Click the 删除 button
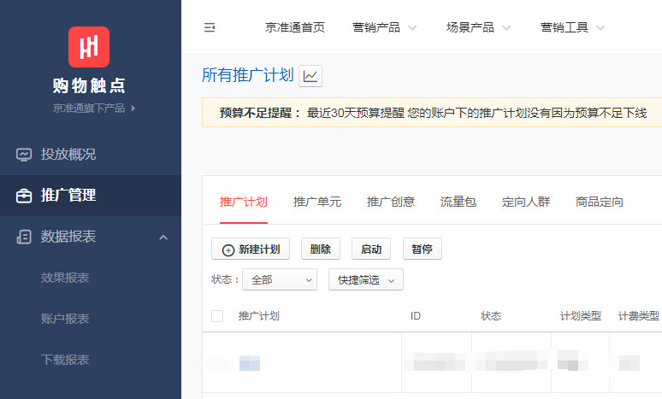Image resolution: width=662 pixels, height=399 pixels. (321, 249)
